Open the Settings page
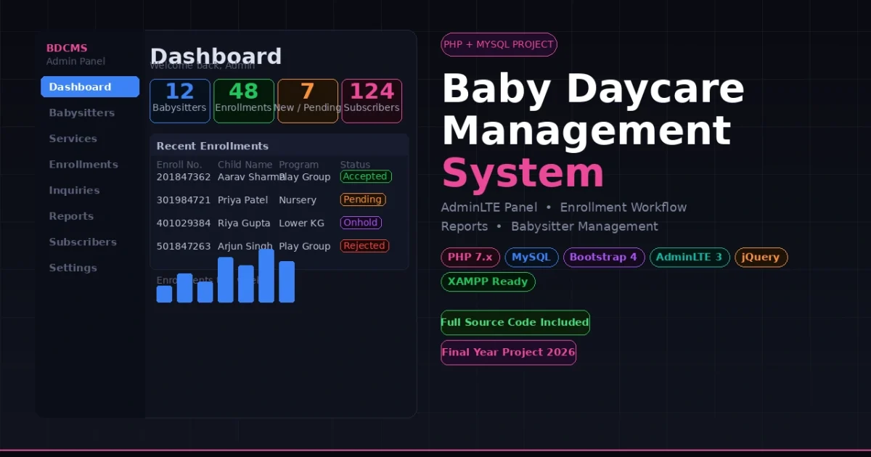This screenshot has width=871, height=457. pos(73,268)
